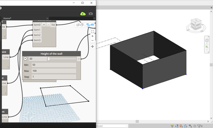Maximize the Dynamo window
The image size is (213, 128).
83,3
